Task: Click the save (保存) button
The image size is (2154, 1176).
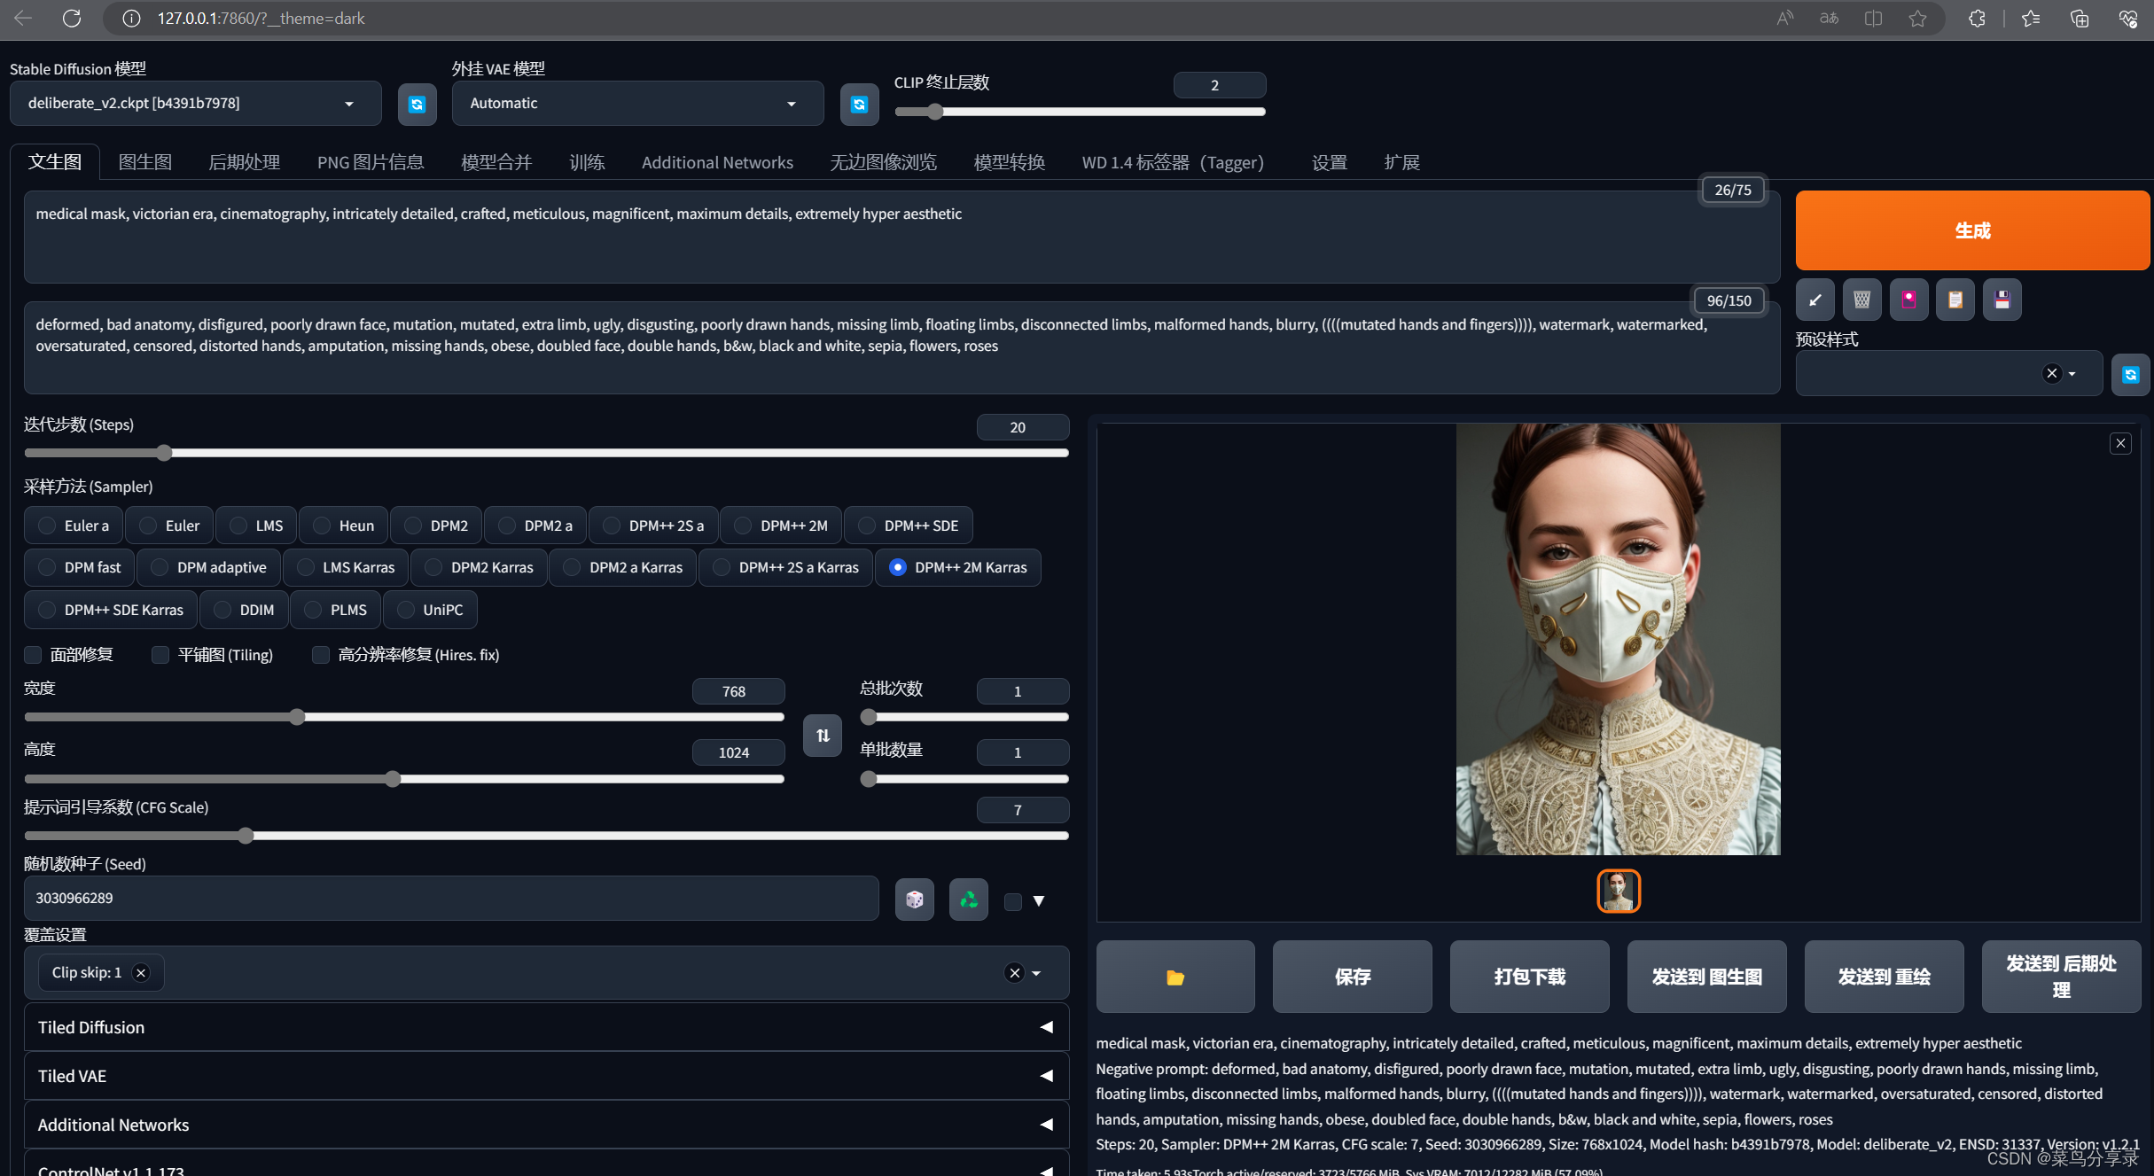Action: (x=1352, y=976)
